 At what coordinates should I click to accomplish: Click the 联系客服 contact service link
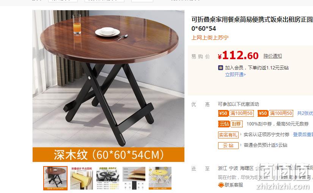click(x=234, y=185)
